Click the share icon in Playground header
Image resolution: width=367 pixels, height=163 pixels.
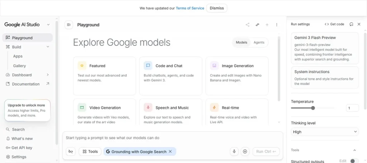click(247, 25)
